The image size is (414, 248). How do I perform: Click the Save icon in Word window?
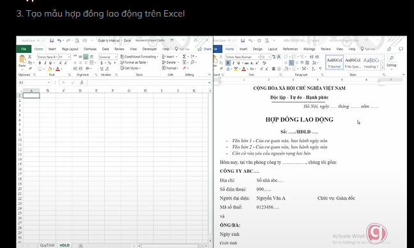click(x=243, y=40)
